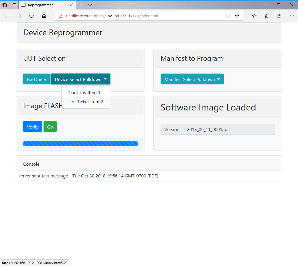Choose Hot Ticket Item 2
Image resolution: width=298 pixels, height=267 pixels.
pyautogui.click(x=86, y=102)
